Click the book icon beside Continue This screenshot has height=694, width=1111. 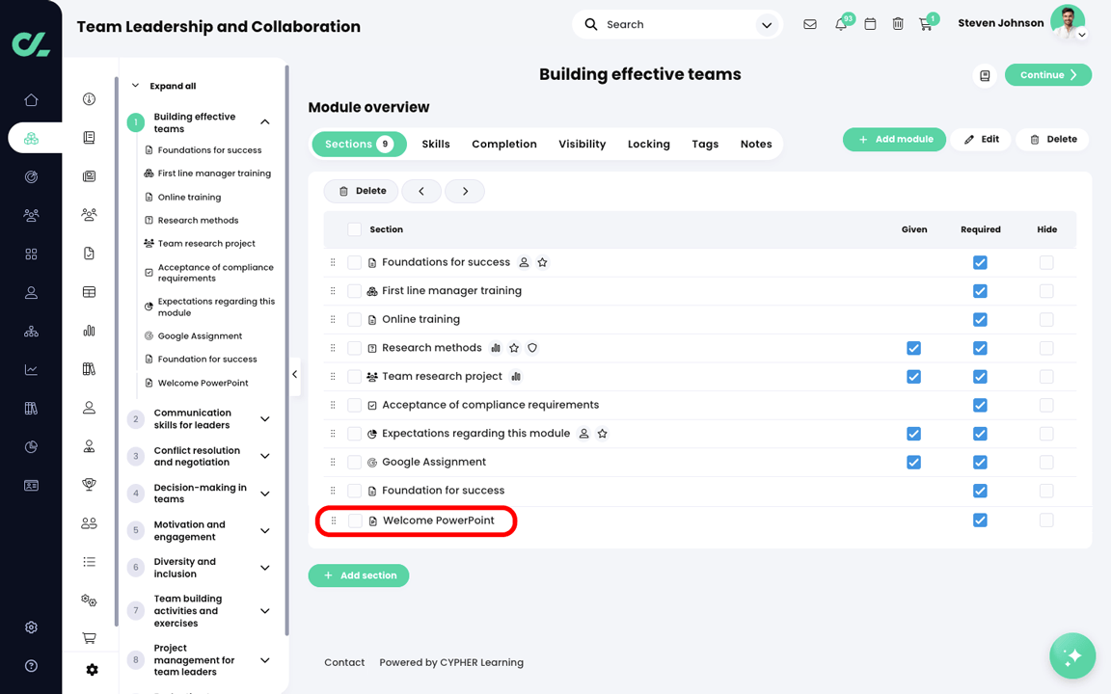985,75
